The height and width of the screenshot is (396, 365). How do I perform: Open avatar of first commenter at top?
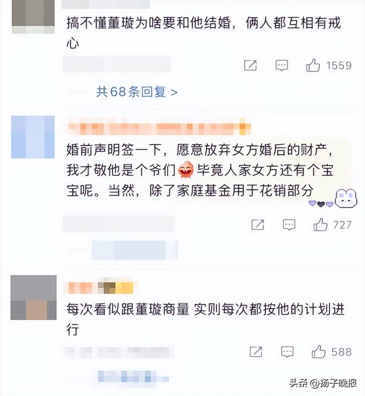pos(33,17)
